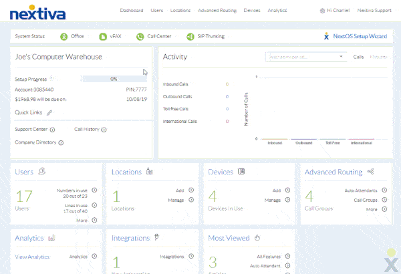Image resolution: width=401 pixels, height=274 pixels.
Task: Open the Dashboard menu item
Action: tap(132, 11)
